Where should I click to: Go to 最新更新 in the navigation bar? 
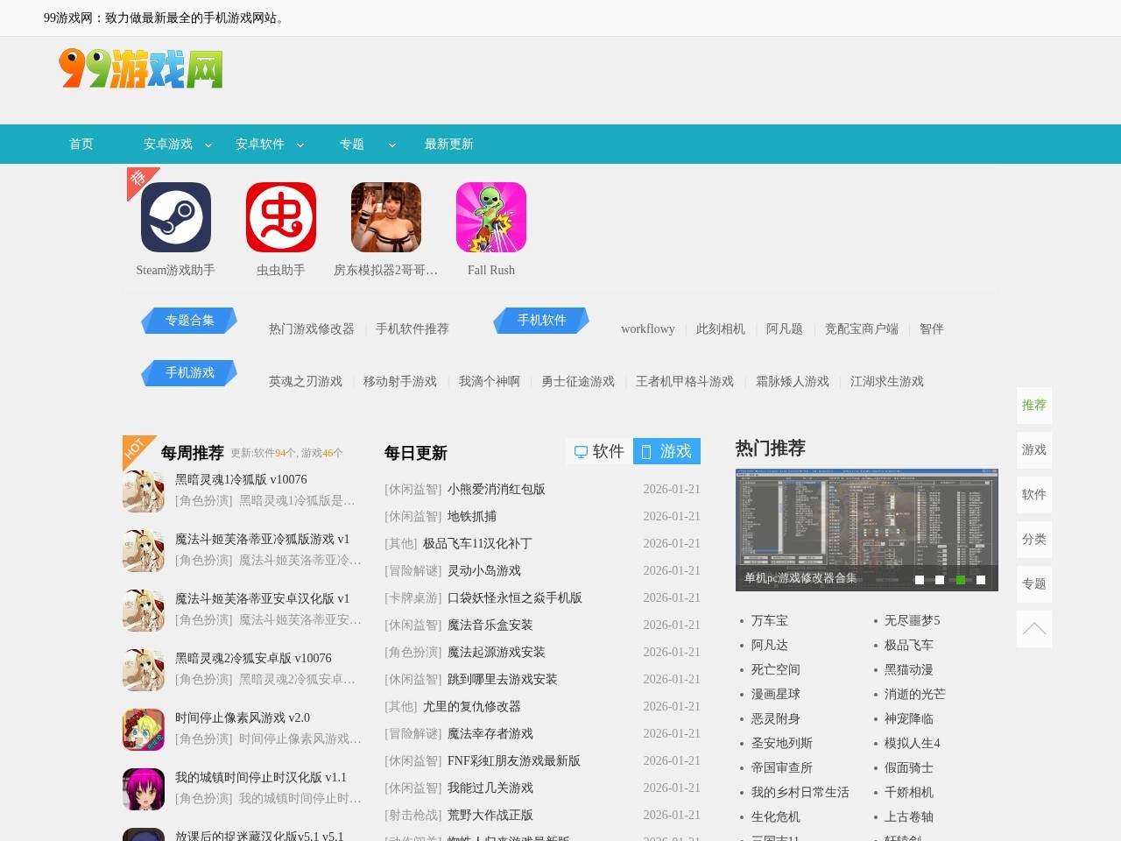point(448,145)
